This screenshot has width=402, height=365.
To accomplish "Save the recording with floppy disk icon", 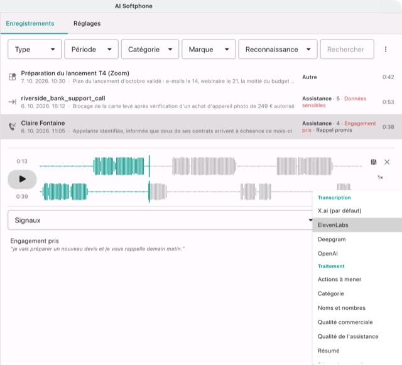I will (x=374, y=162).
